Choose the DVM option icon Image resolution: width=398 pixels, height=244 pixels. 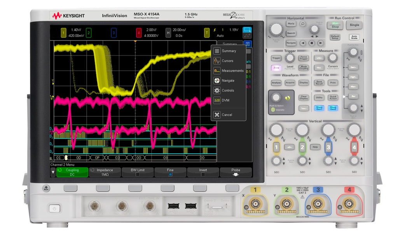[x=217, y=100]
